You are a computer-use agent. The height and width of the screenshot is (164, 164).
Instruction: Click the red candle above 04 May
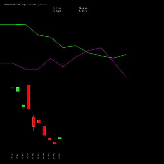34,122
